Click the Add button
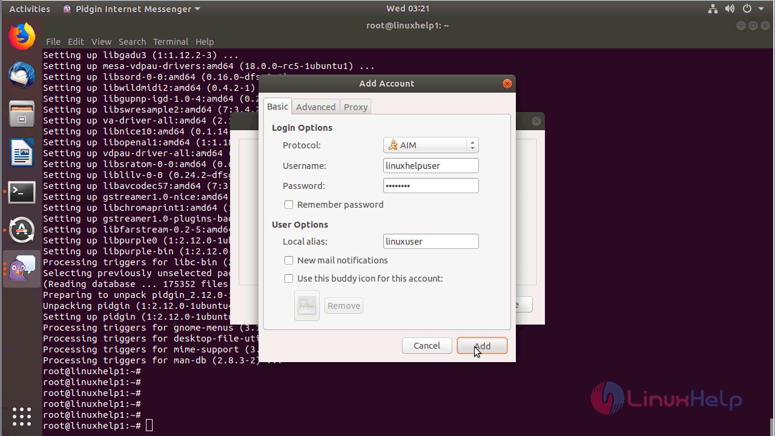Viewport: 775px width, 436px height. [x=482, y=346]
